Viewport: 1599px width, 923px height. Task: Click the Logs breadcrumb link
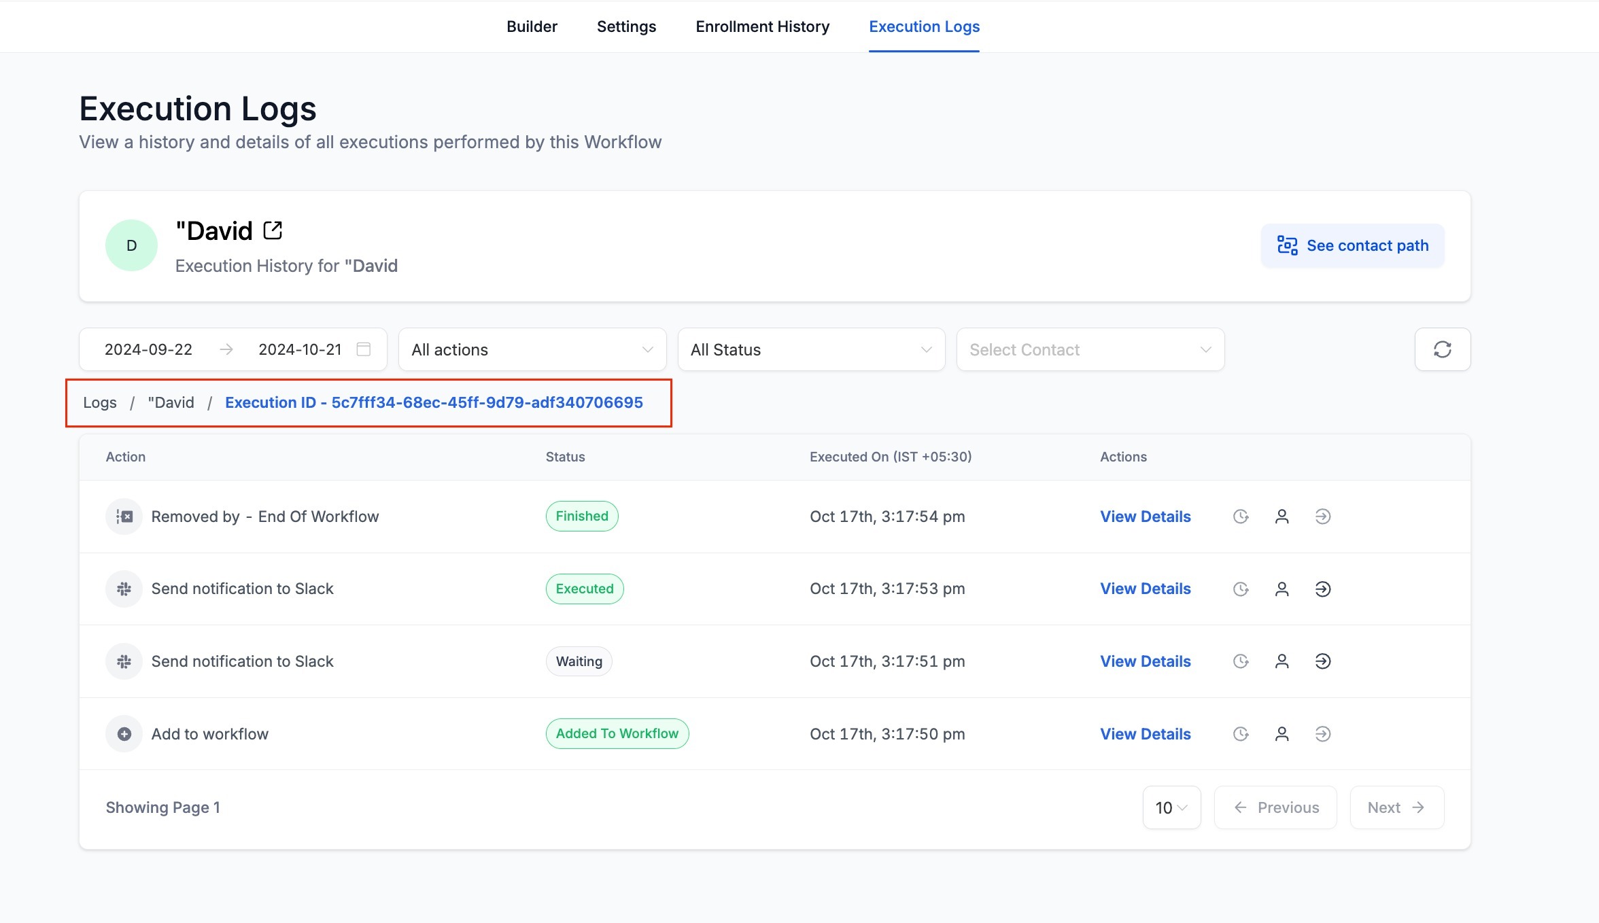[100, 402]
